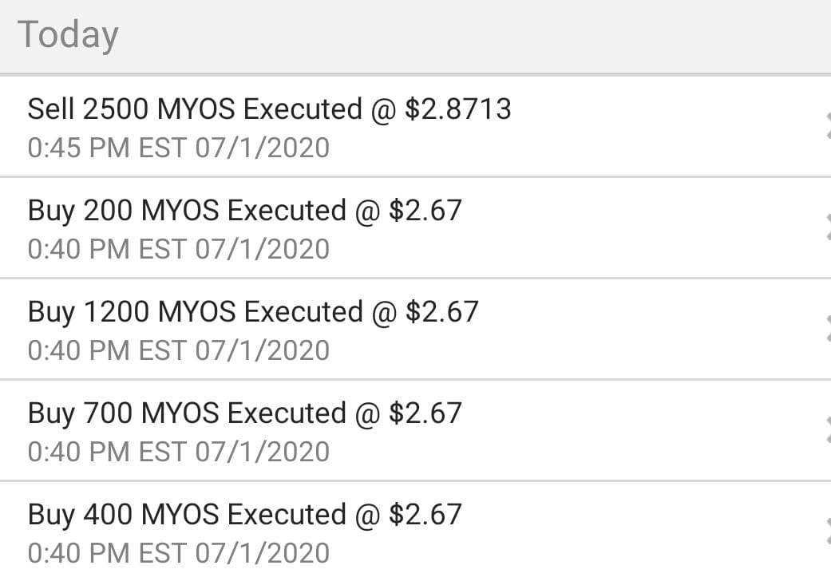Click the 0:45 PM EST timestamp

pyautogui.click(x=178, y=148)
